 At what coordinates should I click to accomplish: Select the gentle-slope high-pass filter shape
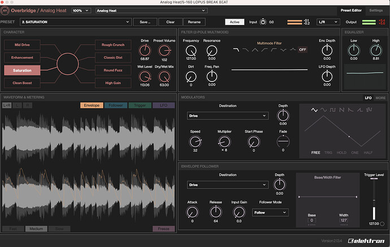click(x=265, y=50)
